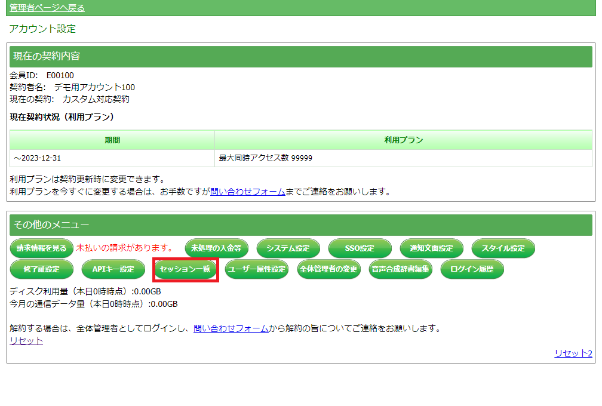Open SSO設定 button

(360, 248)
